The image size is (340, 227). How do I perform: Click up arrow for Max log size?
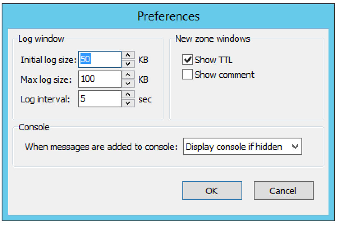click(129, 75)
